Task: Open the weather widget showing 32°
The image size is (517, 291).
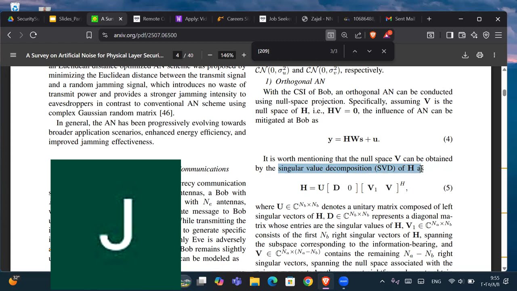Action: 13,280
